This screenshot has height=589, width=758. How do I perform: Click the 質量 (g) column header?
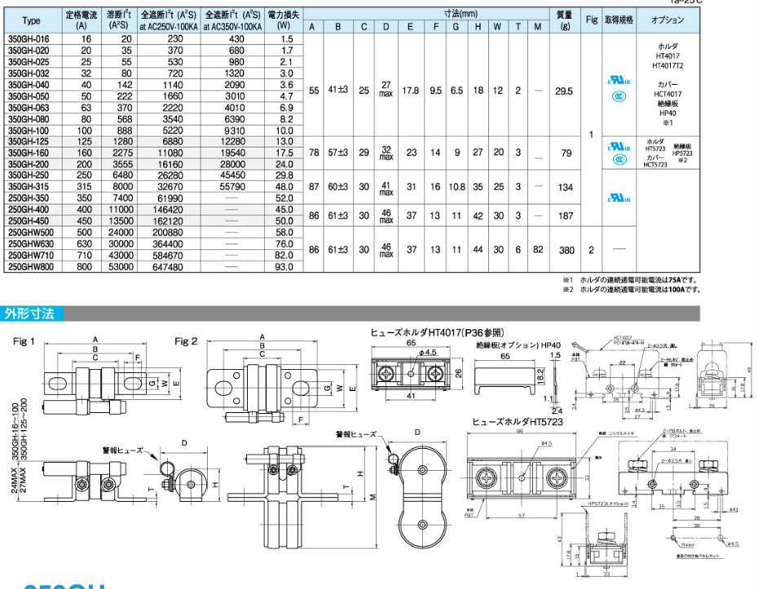[562, 20]
